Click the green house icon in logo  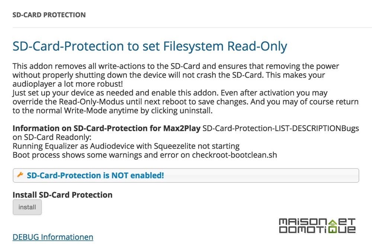tap(332, 223)
